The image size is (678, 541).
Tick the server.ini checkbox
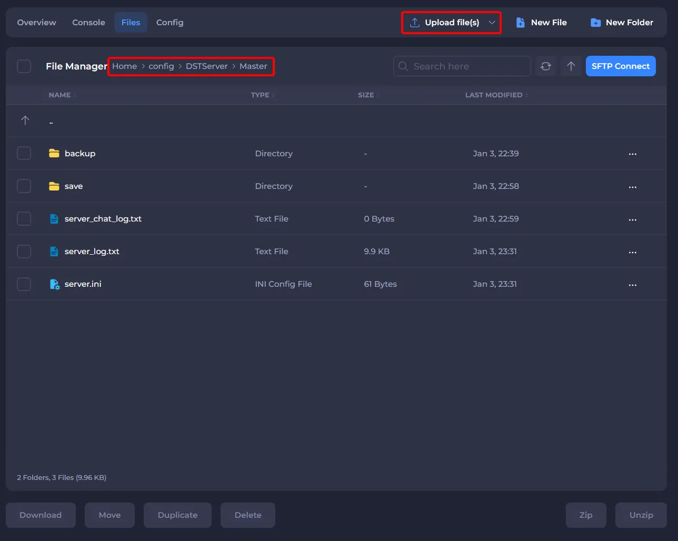(24, 284)
